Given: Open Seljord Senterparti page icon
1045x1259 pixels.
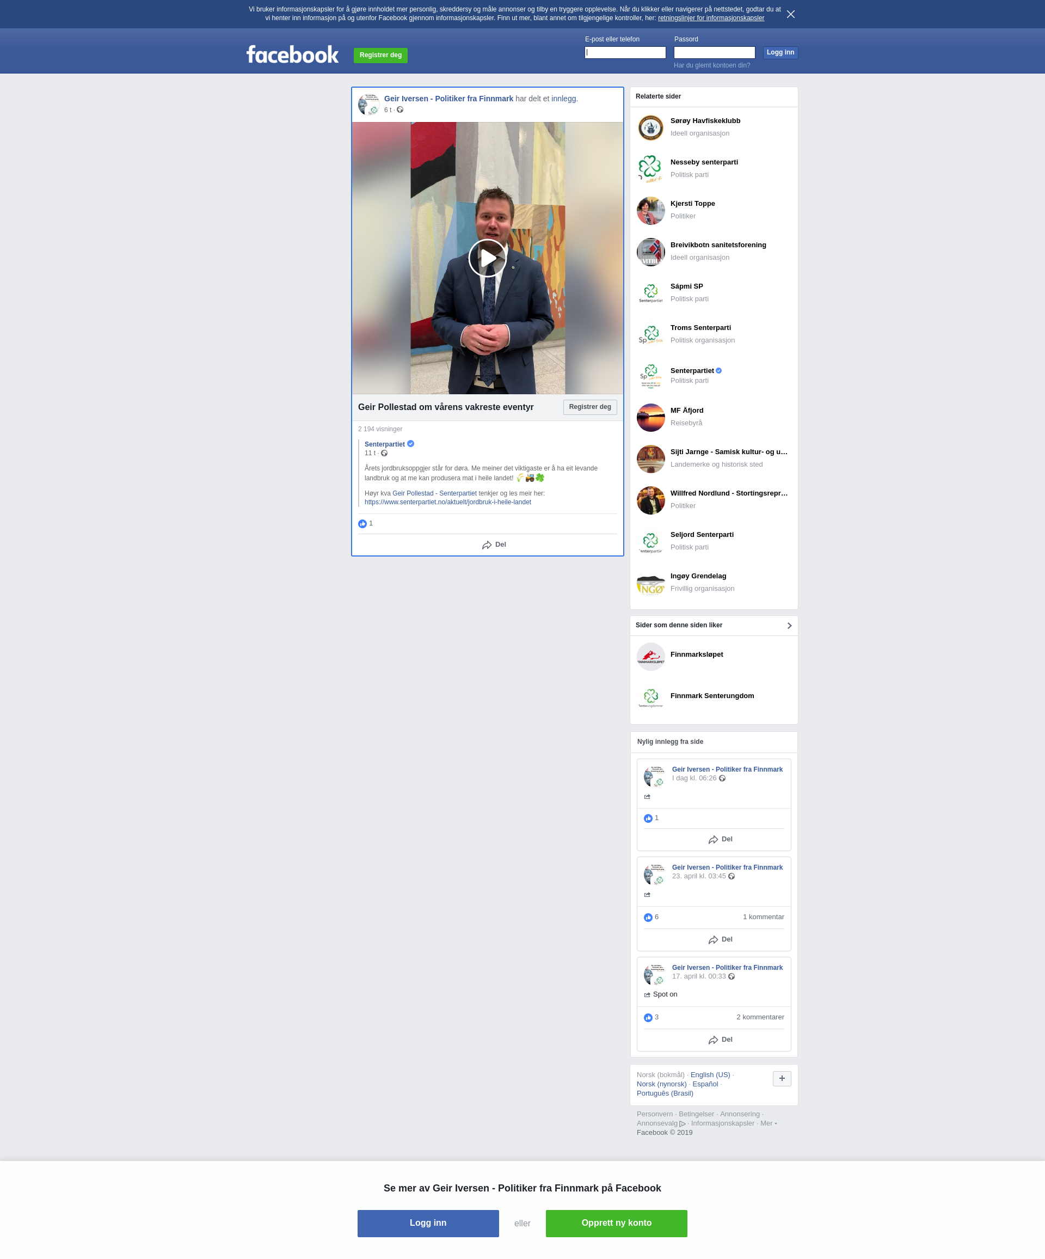Looking at the screenshot, I should pos(651,541).
